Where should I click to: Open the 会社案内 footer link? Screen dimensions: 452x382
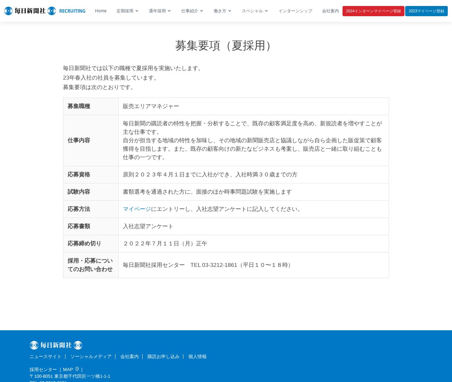130,357
